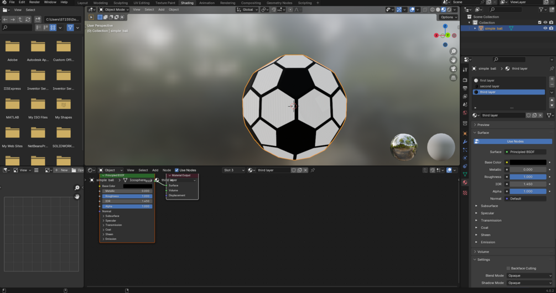Toggle viewport gizmos button
556x293 pixels.
(399, 9)
